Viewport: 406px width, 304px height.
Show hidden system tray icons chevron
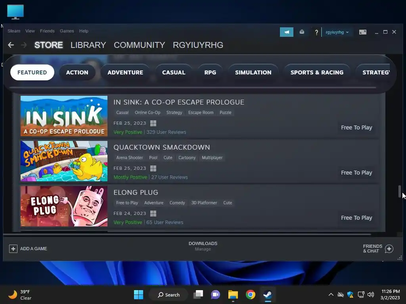coord(331,294)
